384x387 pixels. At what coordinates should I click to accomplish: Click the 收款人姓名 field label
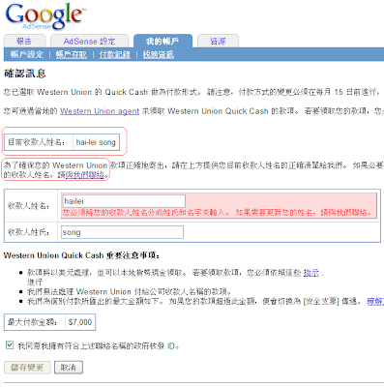tap(28, 206)
